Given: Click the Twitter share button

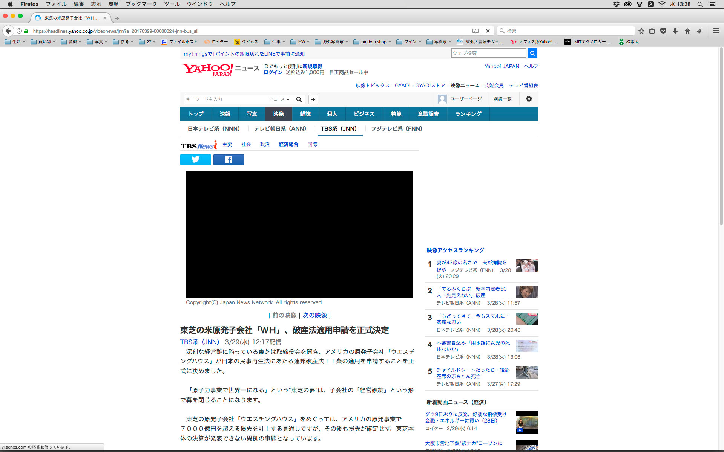Looking at the screenshot, I should 195,160.
